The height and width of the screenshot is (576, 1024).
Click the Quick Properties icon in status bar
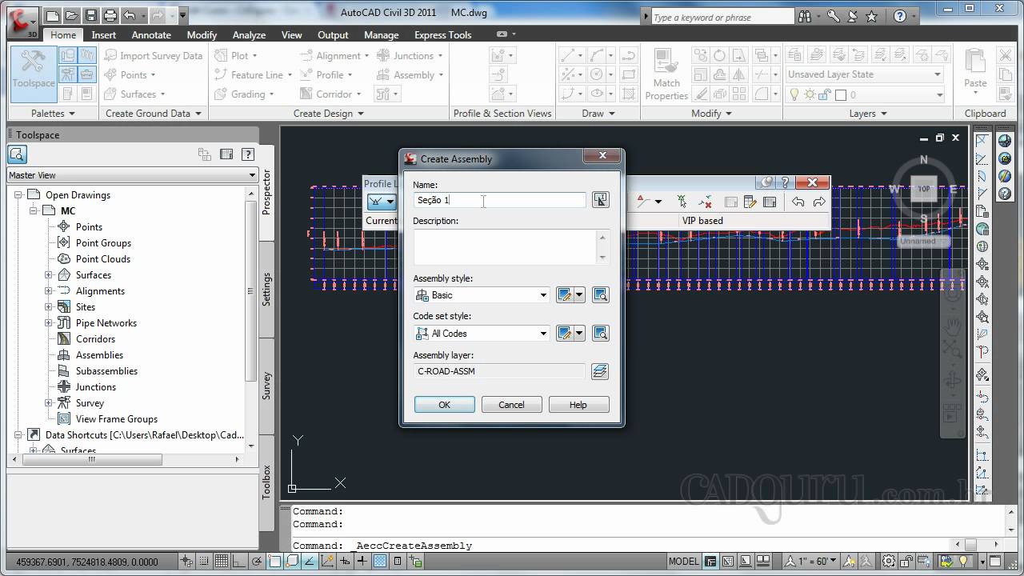pos(398,562)
